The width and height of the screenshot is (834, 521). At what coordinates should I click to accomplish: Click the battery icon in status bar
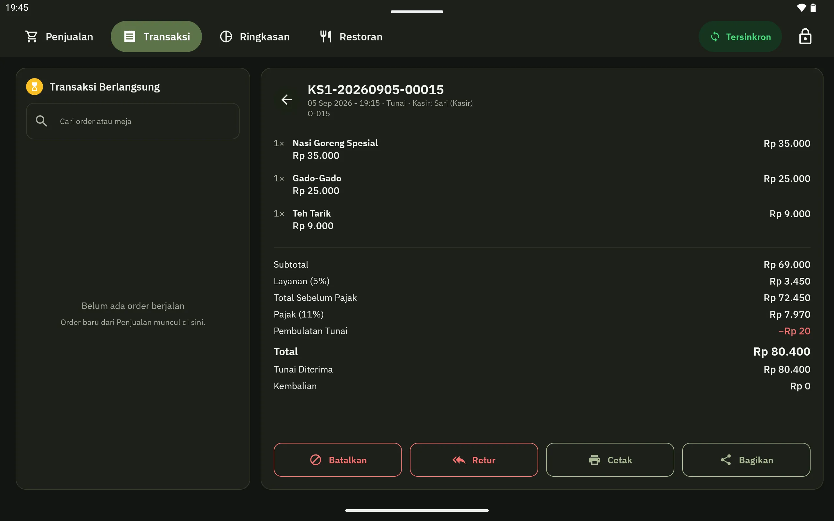813,7
